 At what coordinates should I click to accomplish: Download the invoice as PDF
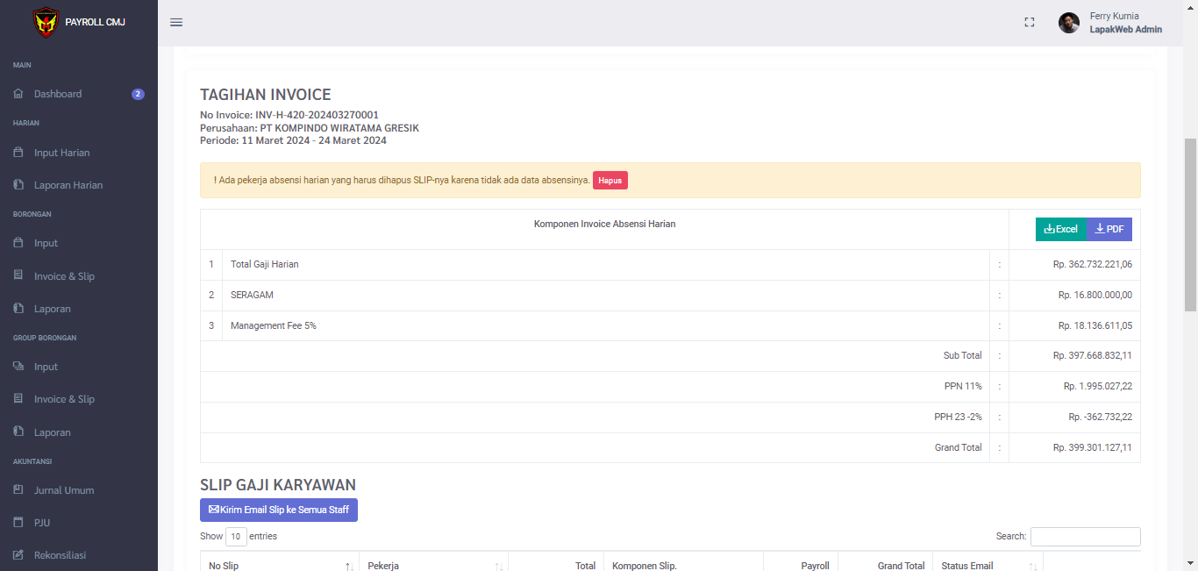pos(1109,229)
